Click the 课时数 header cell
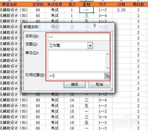Viewport: 148px width, 131px height. 138,4
